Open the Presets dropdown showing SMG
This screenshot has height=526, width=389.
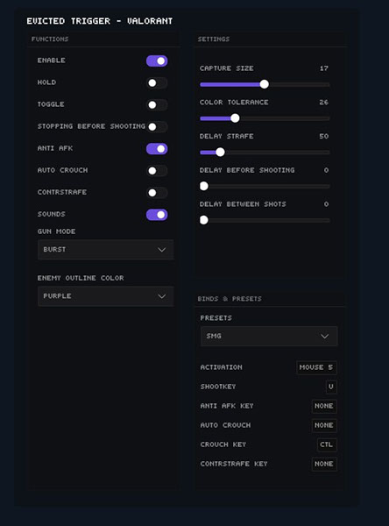click(269, 336)
